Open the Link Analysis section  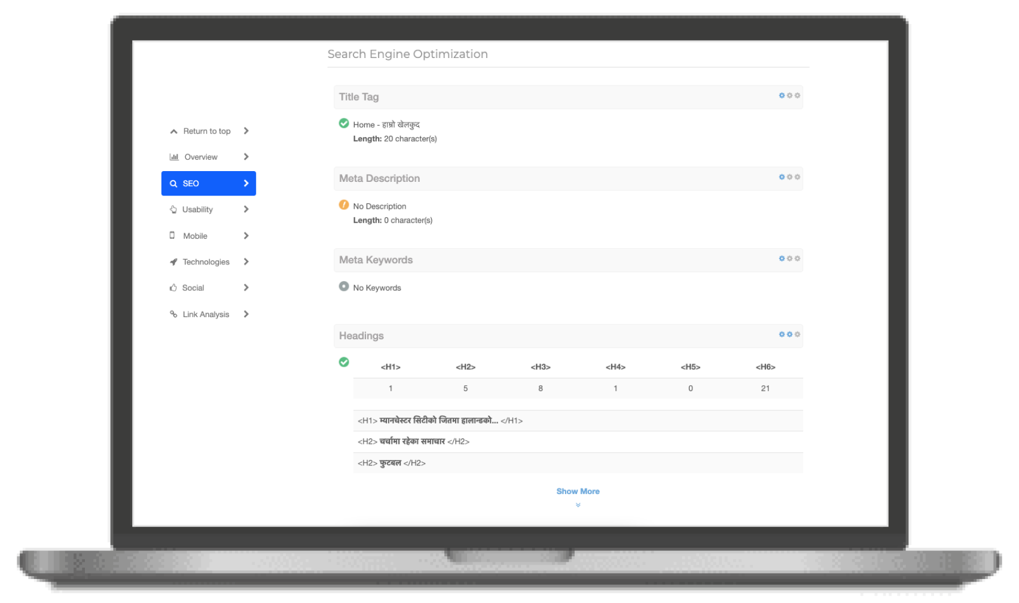209,314
